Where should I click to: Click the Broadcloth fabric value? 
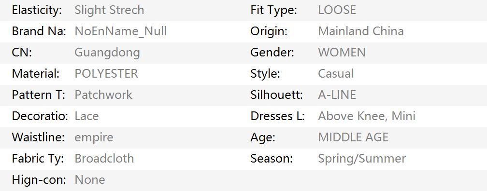pos(104,158)
